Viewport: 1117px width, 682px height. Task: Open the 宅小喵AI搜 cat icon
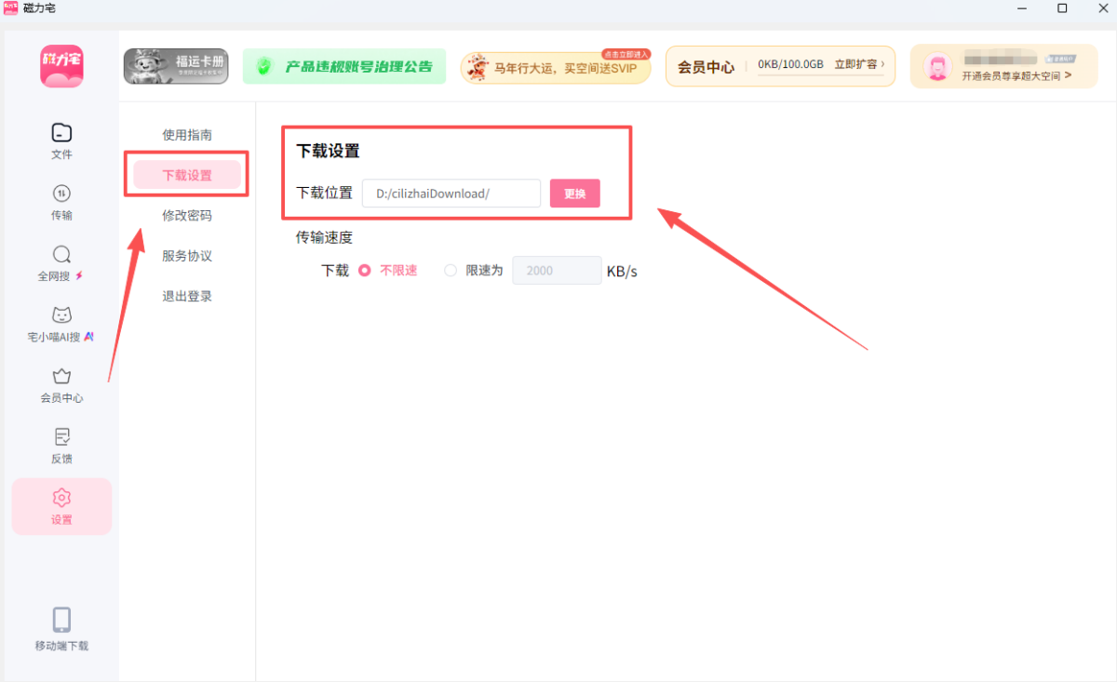point(61,314)
